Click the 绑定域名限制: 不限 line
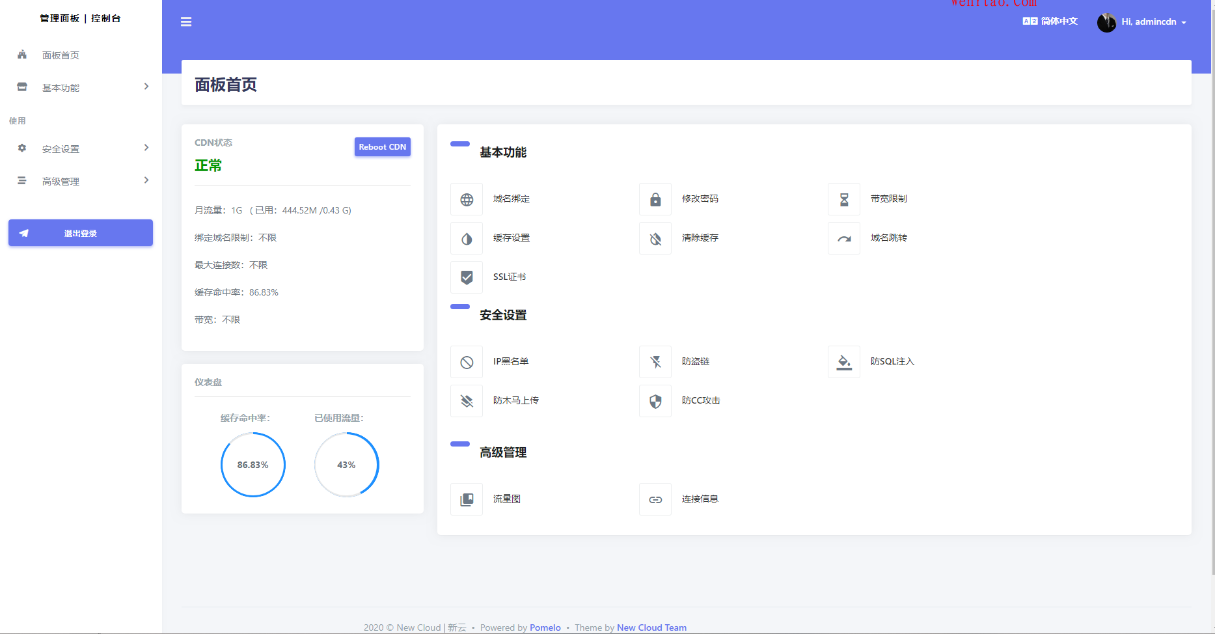 (236, 238)
